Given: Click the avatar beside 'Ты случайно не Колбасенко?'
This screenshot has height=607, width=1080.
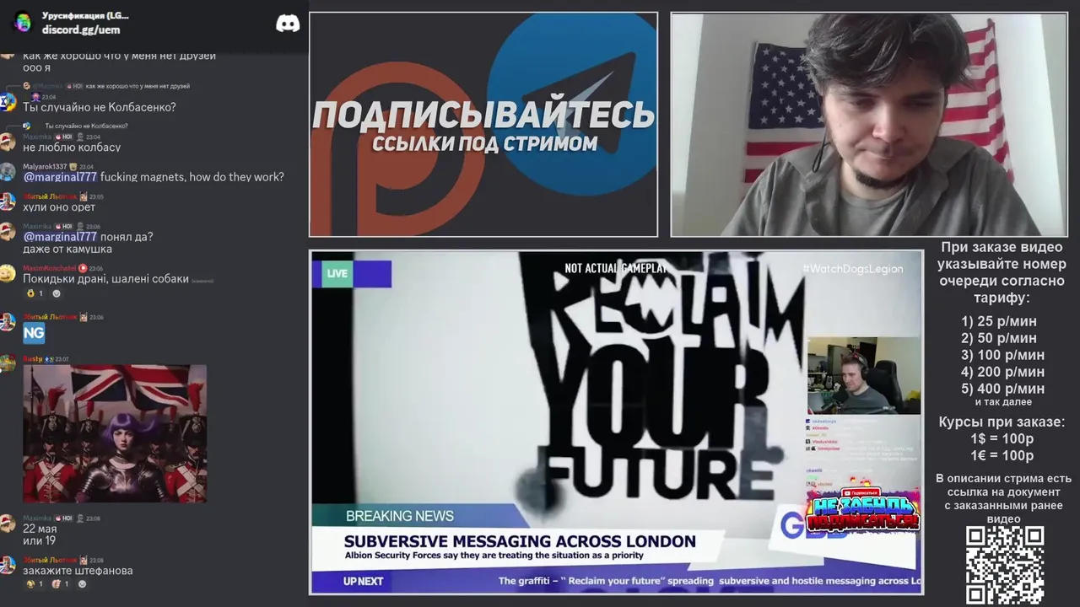Looking at the screenshot, I should click(x=8, y=102).
